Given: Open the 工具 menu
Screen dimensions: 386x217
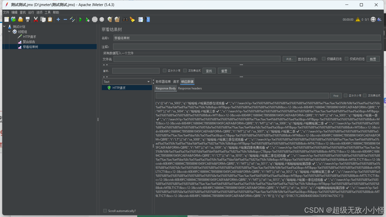Looking at the screenshot, I should pyautogui.click(x=47, y=12).
